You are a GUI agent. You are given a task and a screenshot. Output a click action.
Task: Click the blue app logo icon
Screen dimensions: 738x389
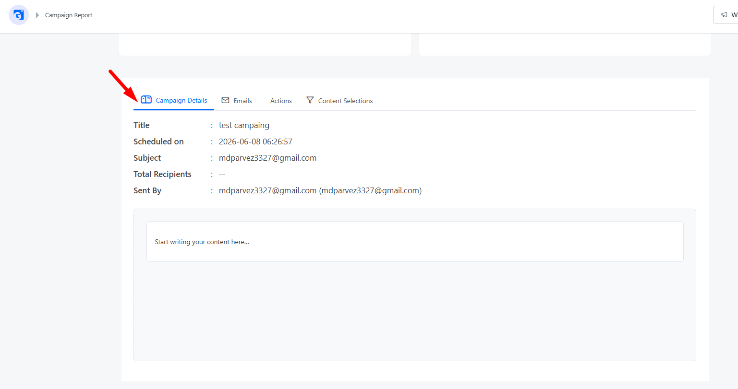(19, 15)
